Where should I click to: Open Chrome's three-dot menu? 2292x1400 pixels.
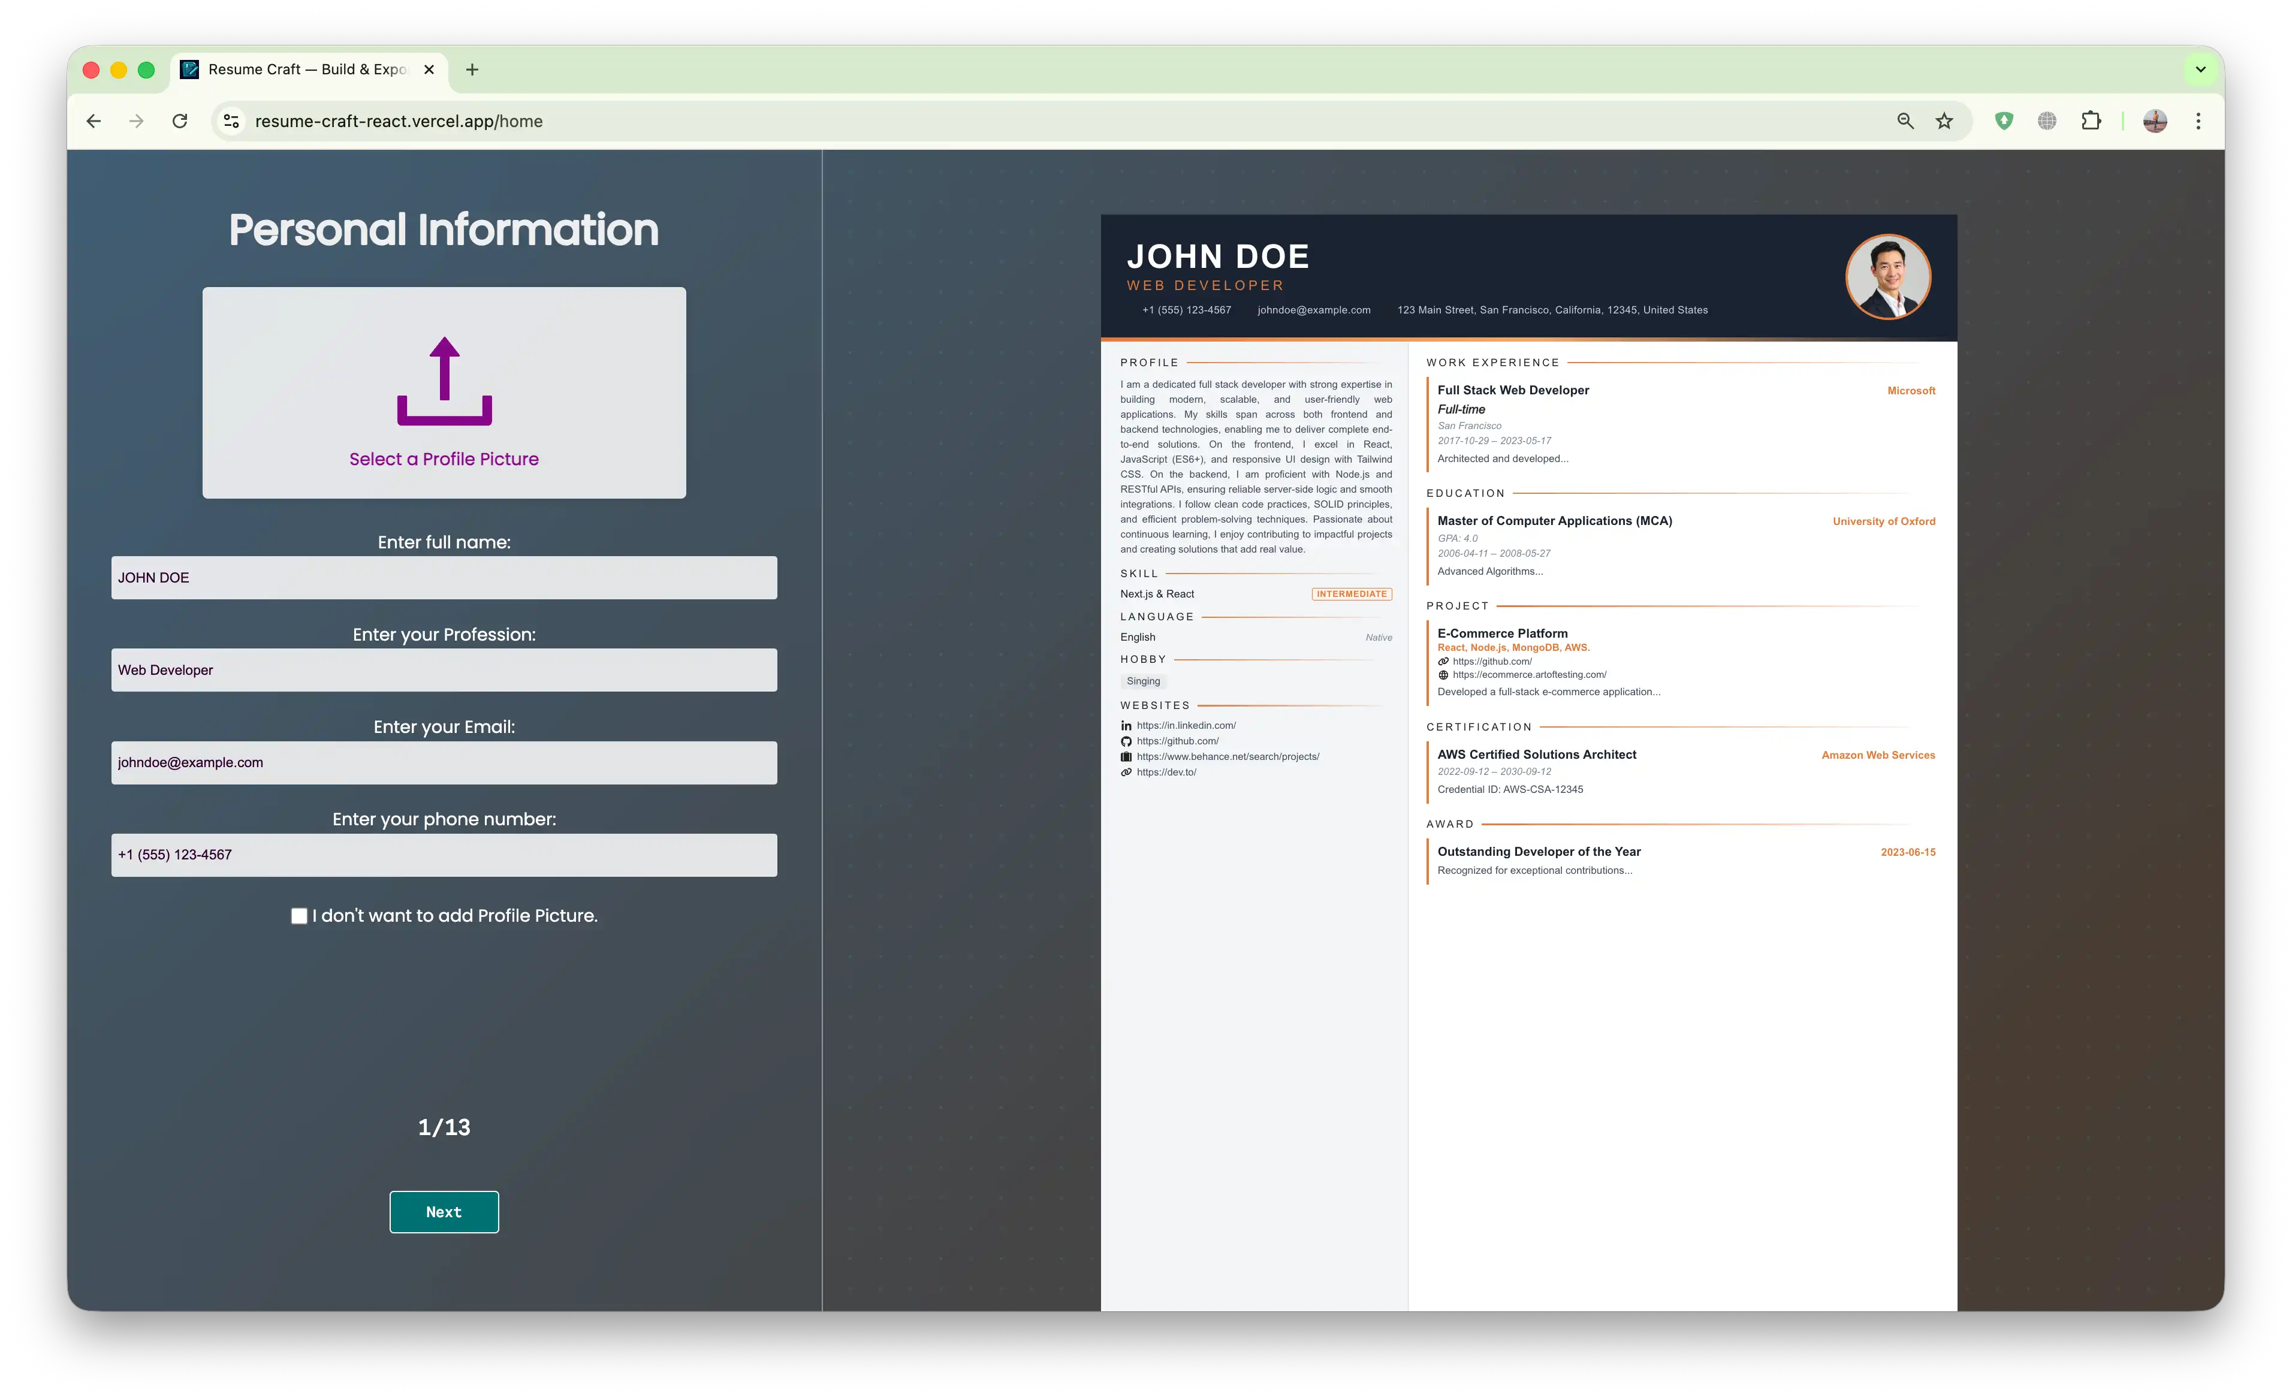[2198, 121]
